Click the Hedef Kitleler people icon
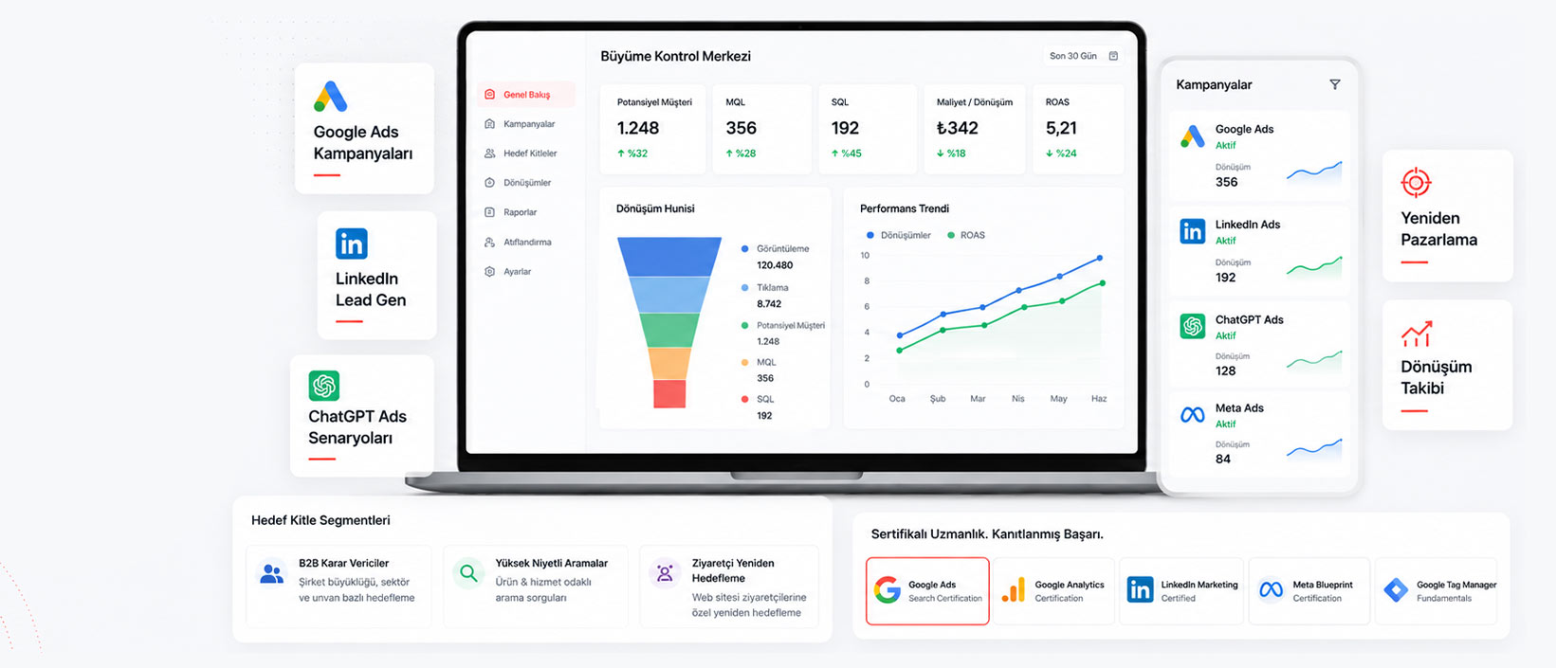 click(x=490, y=153)
